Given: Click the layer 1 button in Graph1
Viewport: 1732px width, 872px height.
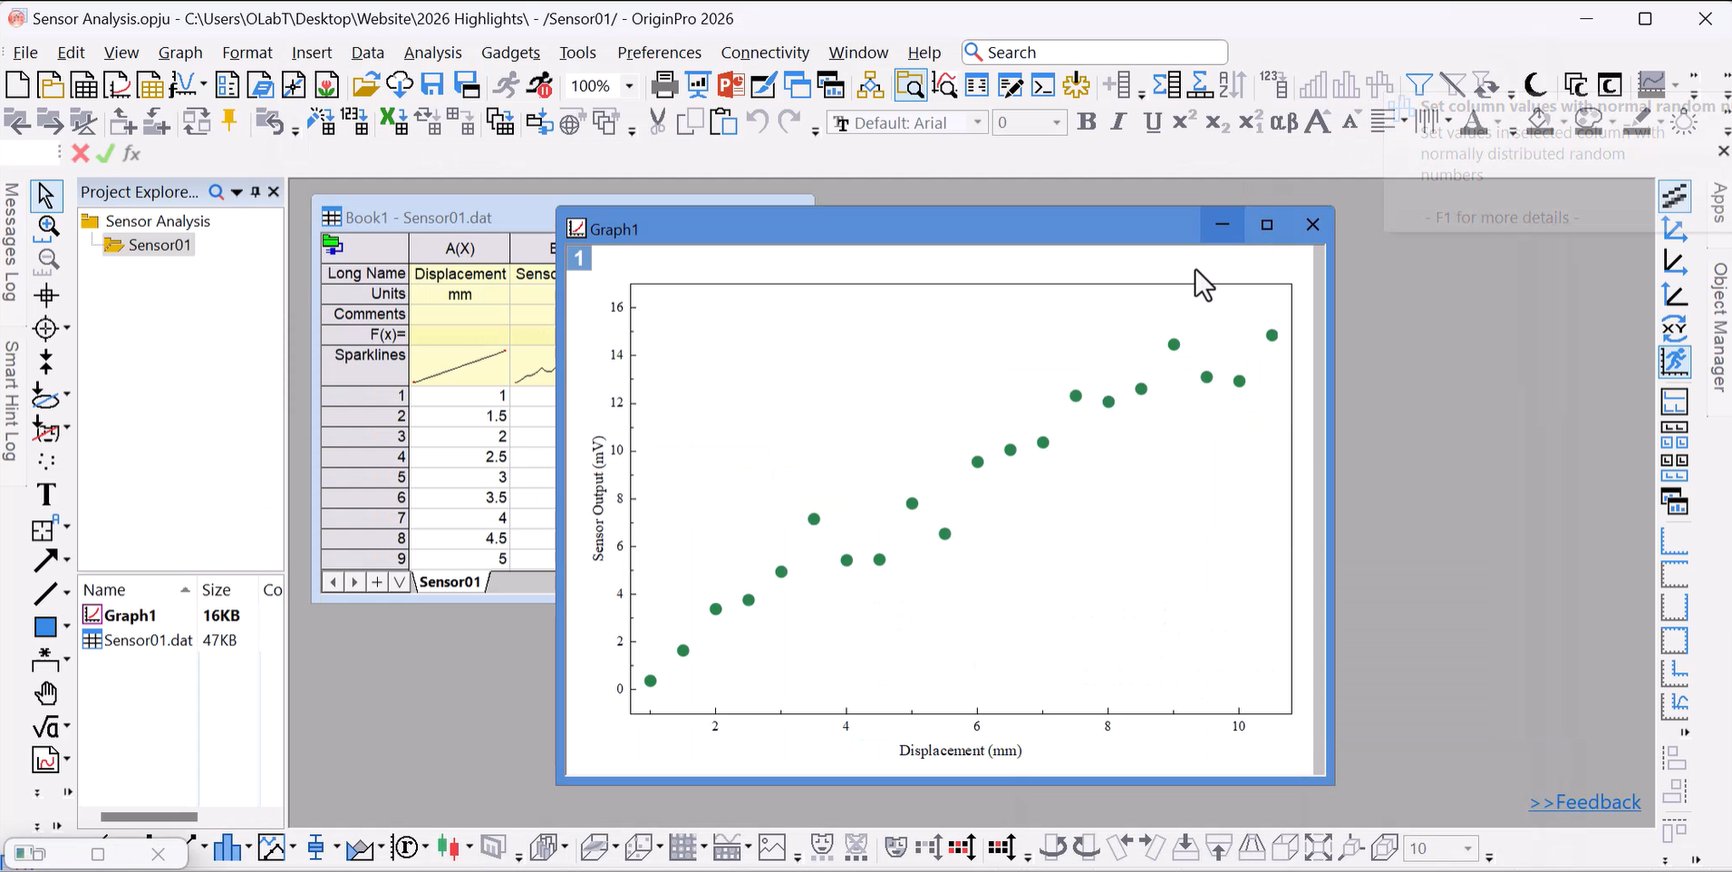Looking at the screenshot, I should [579, 259].
